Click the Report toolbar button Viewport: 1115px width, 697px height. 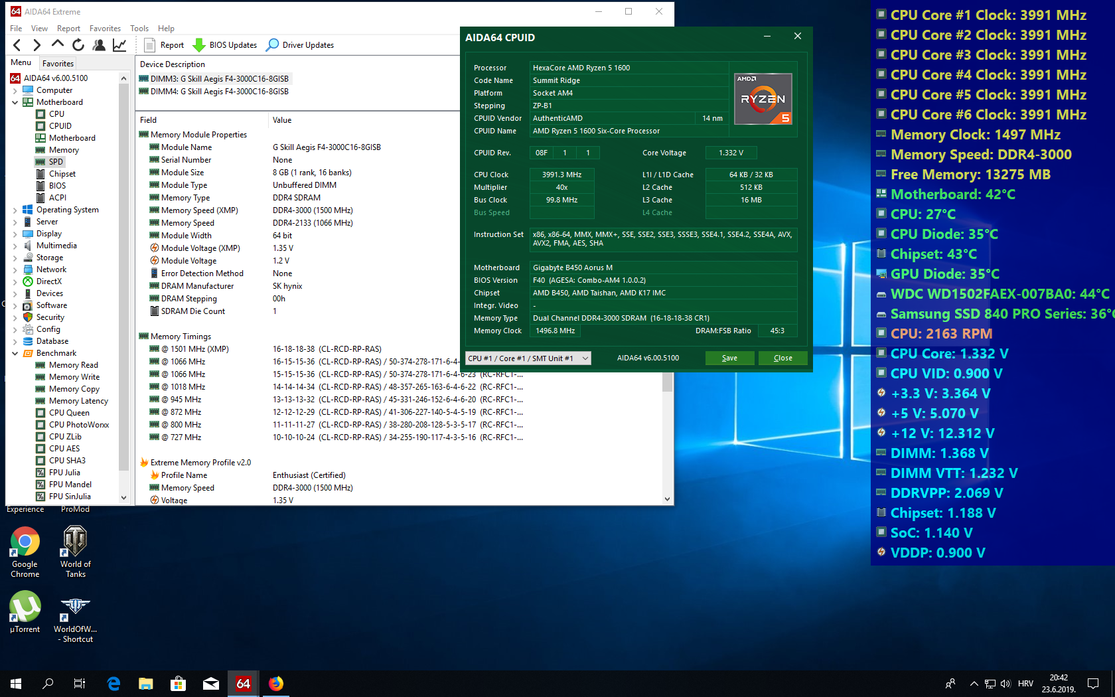(x=164, y=45)
